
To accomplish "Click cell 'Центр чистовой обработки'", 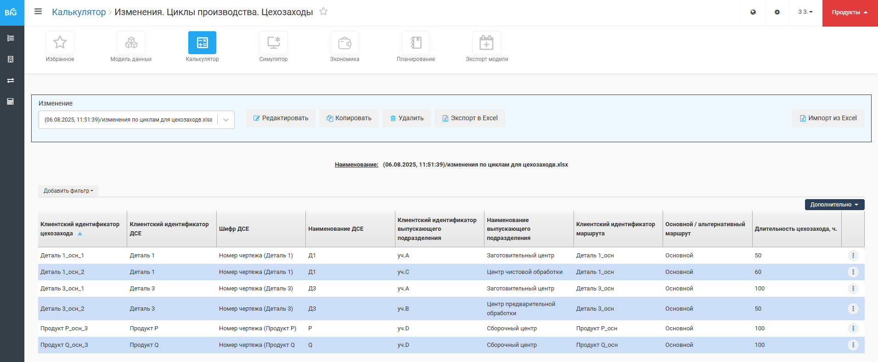I will click(x=524, y=272).
